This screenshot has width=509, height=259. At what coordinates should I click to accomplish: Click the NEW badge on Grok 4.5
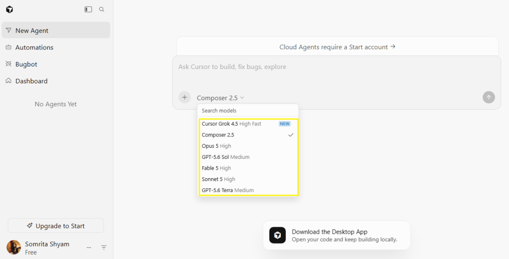click(x=285, y=124)
